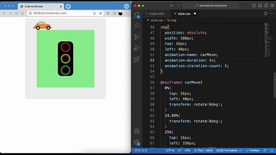Go back in VS Code navigation history
The width and height of the screenshot is (276, 155).
172,6
